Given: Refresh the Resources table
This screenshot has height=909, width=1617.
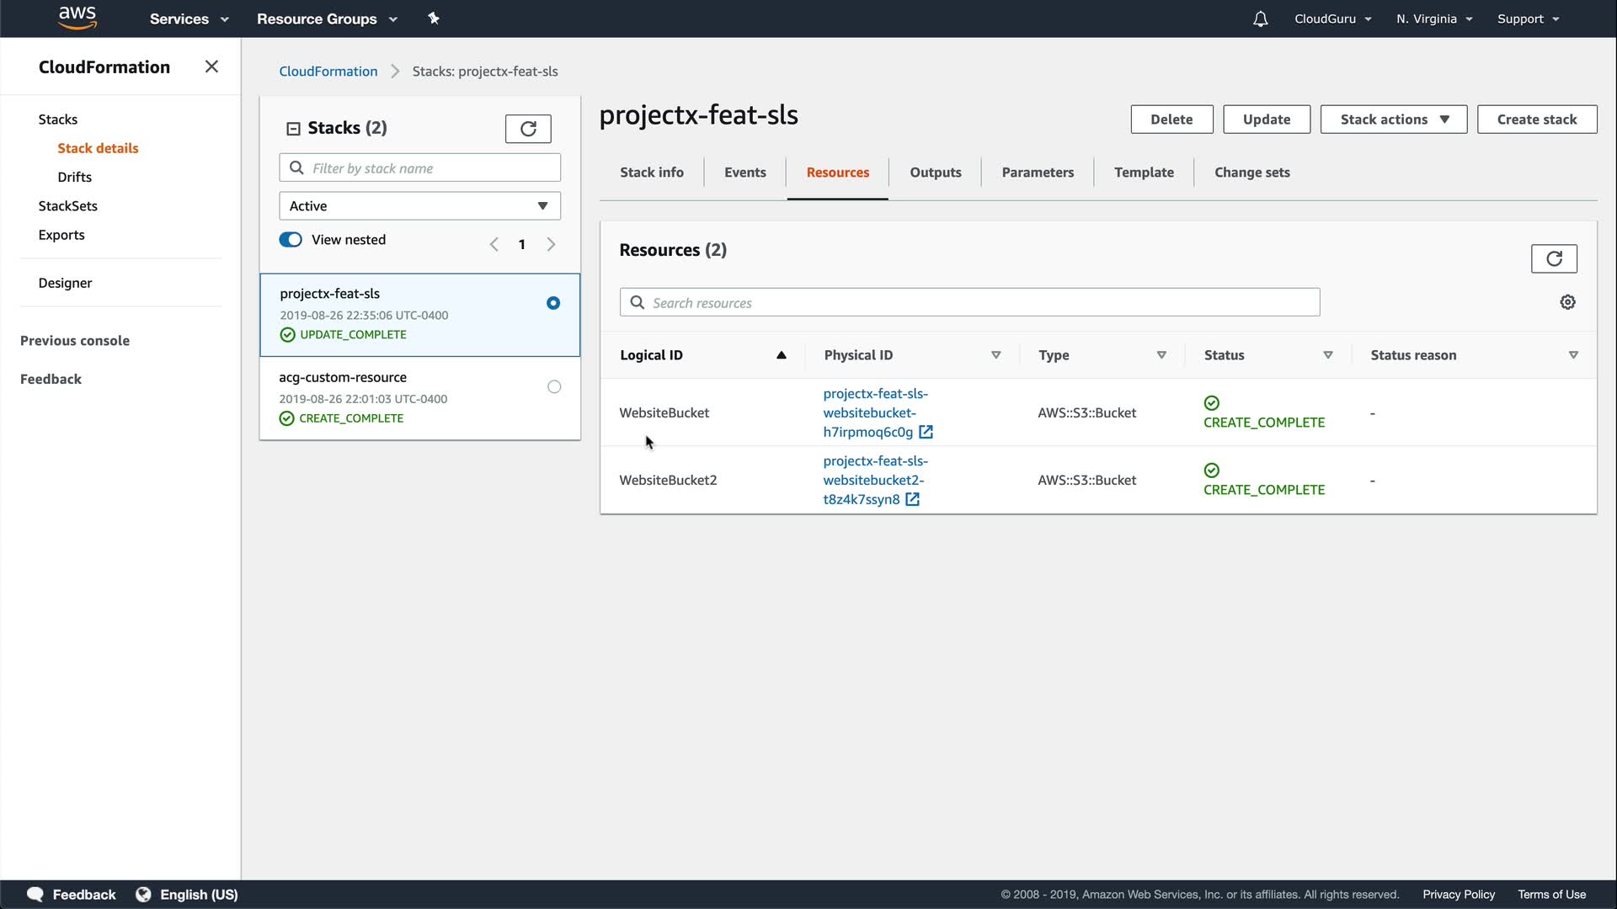Looking at the screenshot, I should tap(1553, 258).
